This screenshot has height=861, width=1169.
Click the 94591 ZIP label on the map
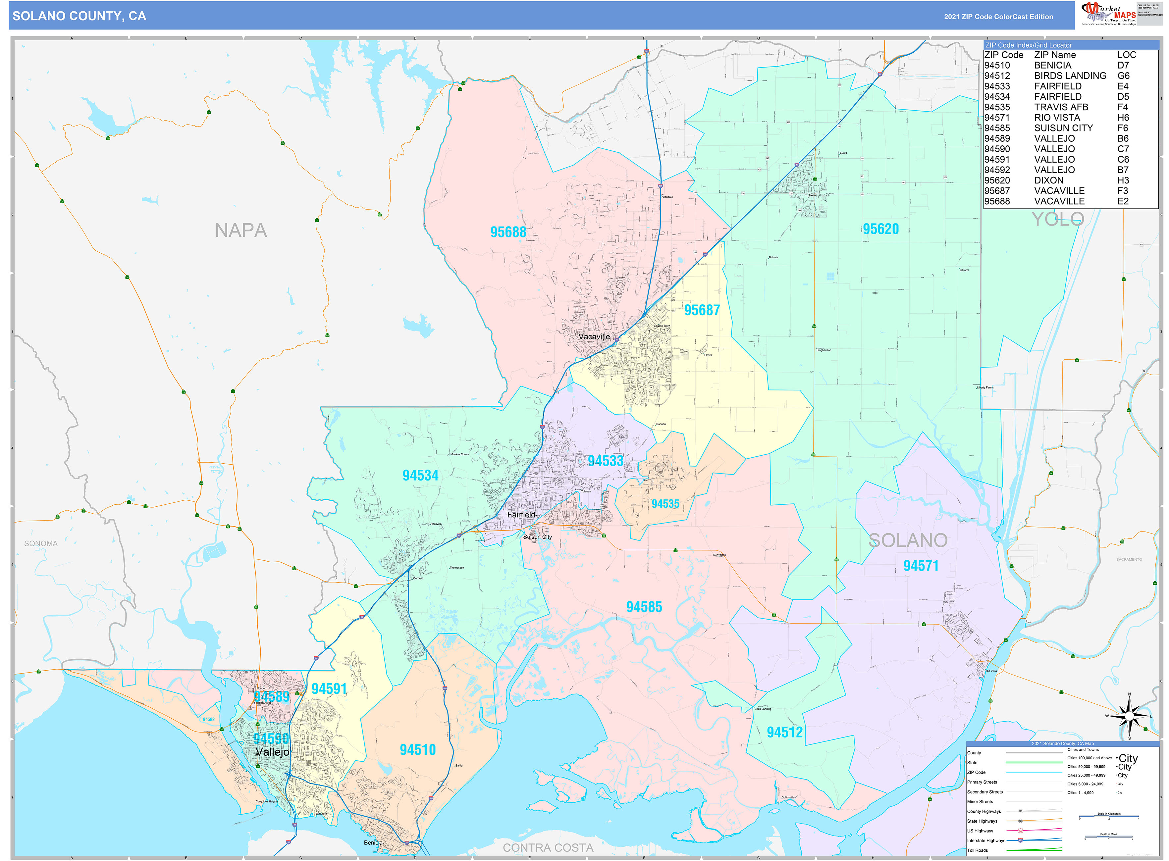click(x=329, y=688)
